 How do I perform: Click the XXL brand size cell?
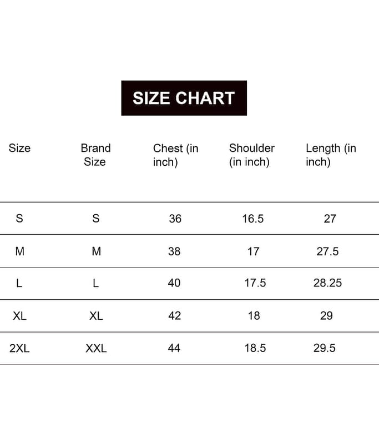coord(96,348)
